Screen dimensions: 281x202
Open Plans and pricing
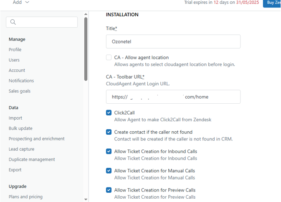coord(25,197)
